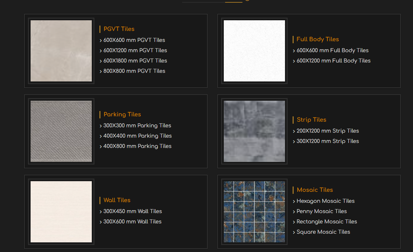Screen dimensions: 413x252
Task: Open the Mosaic Tiles blue thumbnail
Action: 254,212
